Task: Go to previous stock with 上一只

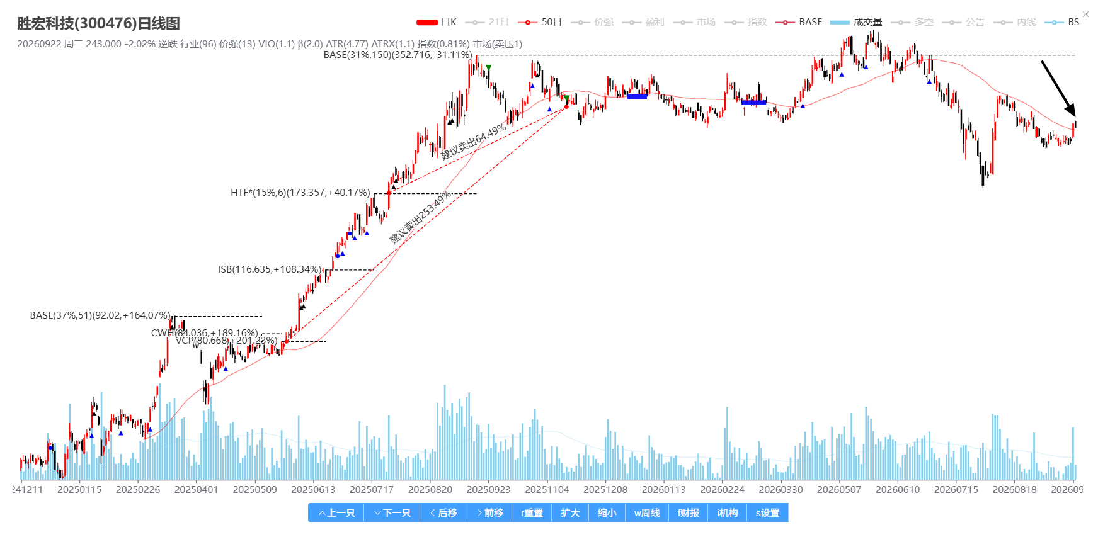Action: [x=336, y=513]
